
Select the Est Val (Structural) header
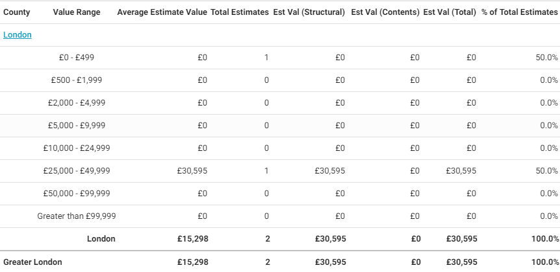(x=309, y=12)
